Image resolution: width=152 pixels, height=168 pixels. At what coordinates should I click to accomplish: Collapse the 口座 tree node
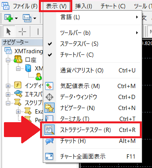pos(8,60)
